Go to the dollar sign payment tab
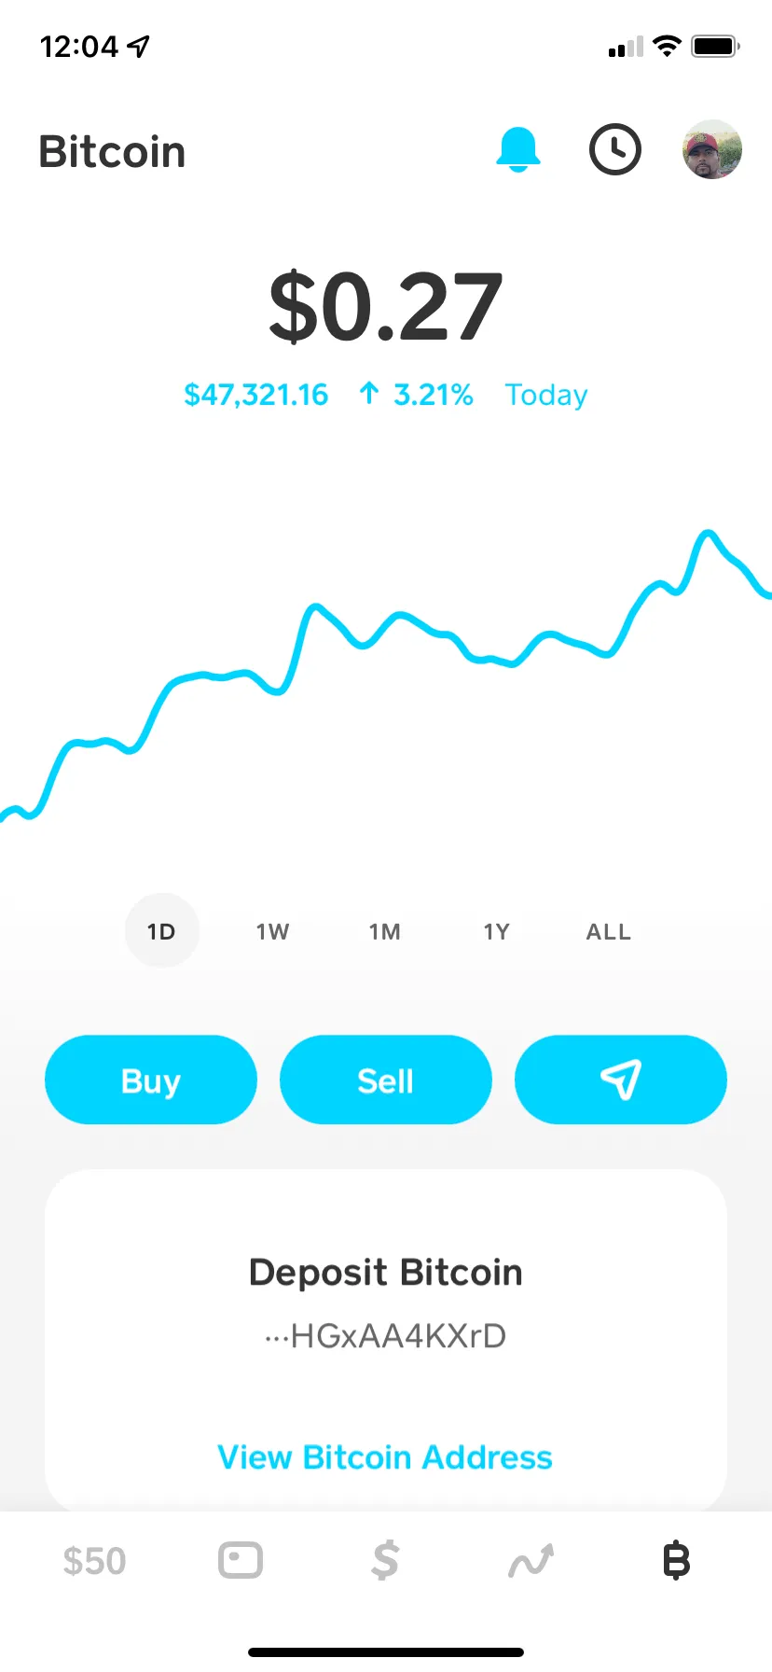 (385, 1560)
